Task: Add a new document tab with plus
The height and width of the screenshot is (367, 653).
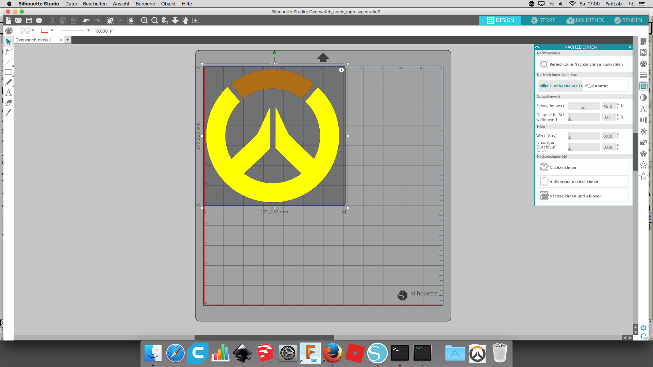Action: 68,40
